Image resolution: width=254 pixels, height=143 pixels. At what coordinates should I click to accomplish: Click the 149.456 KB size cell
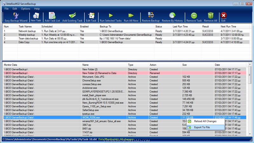click(x=188, y=99)
